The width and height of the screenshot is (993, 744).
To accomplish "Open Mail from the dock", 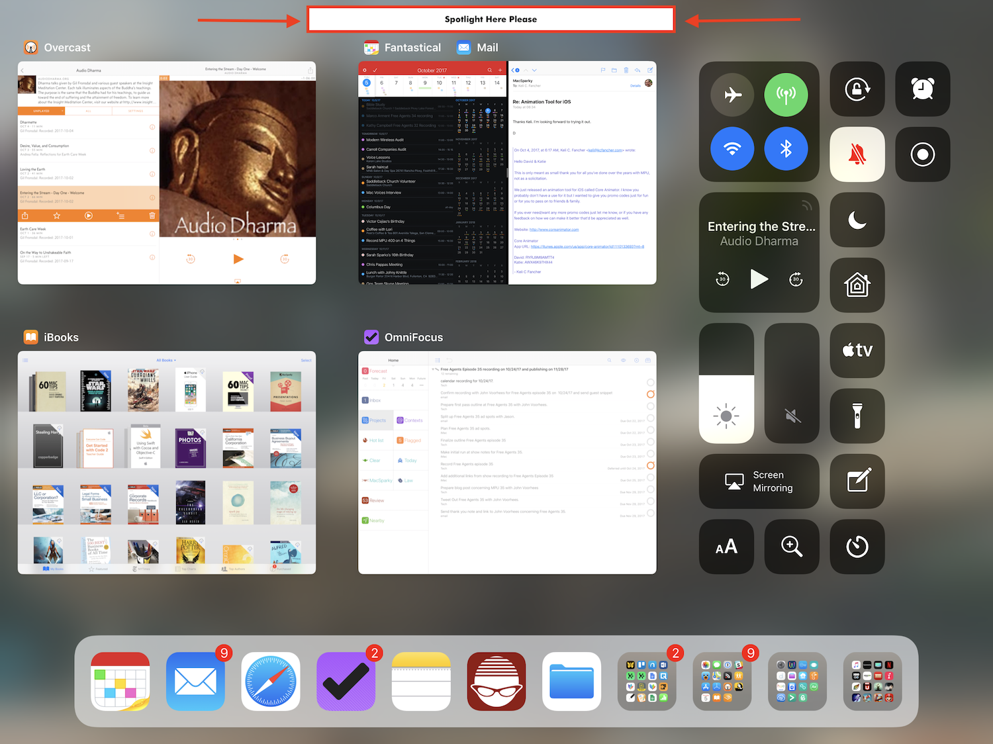I will [x=195, y=681].
